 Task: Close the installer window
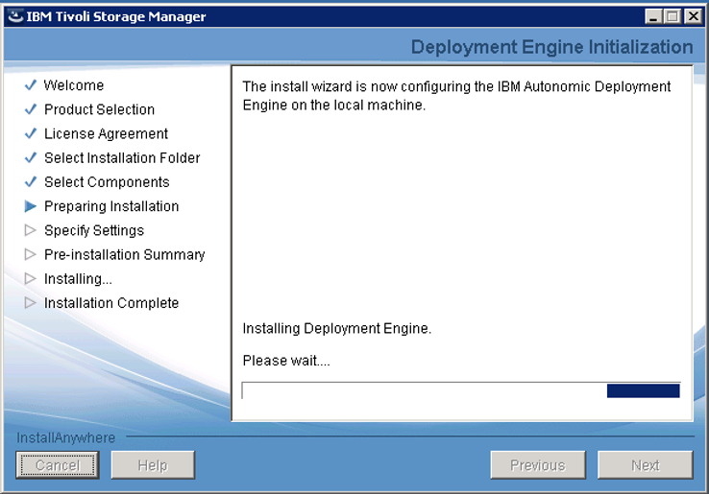pos(694,16)
